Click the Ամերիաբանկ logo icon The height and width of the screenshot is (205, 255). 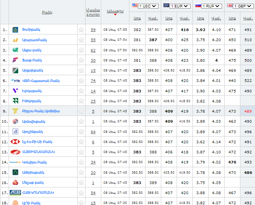coord(15,172)
